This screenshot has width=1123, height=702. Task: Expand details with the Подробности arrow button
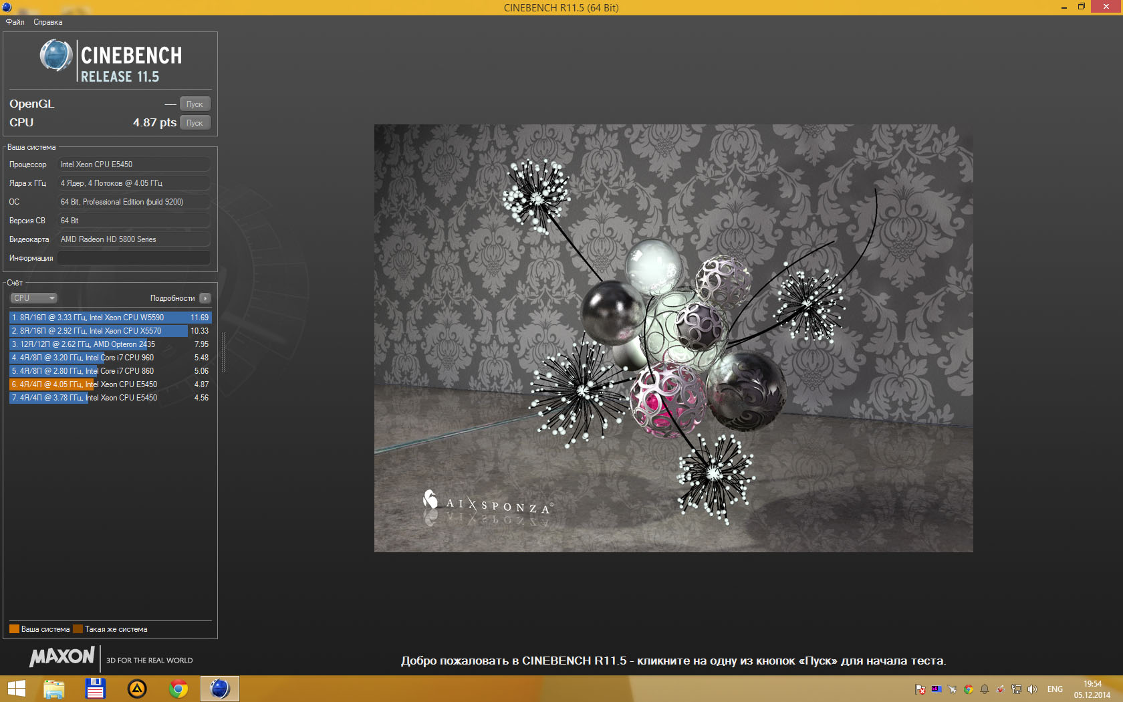pyautogui.click(x=205, y=298)
